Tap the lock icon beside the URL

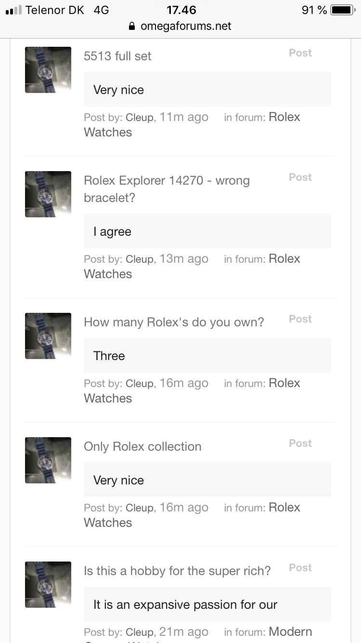tap(132, 27)
